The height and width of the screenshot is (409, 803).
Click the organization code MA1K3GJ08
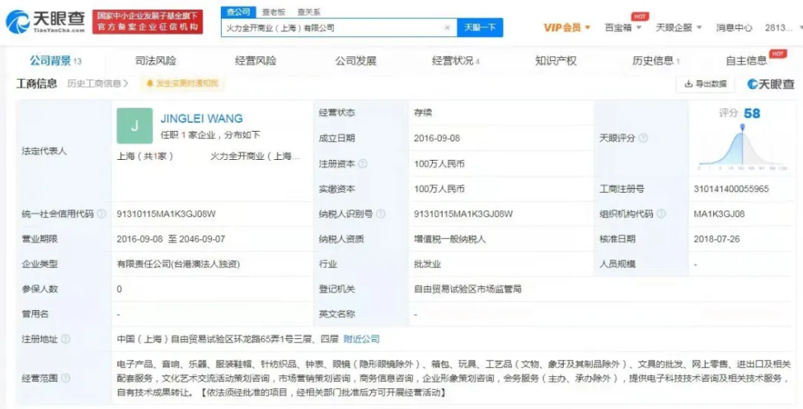(719, 214)
